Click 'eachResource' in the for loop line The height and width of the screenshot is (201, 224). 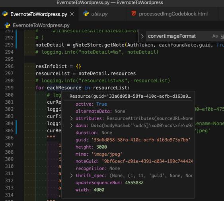[64, 87]
